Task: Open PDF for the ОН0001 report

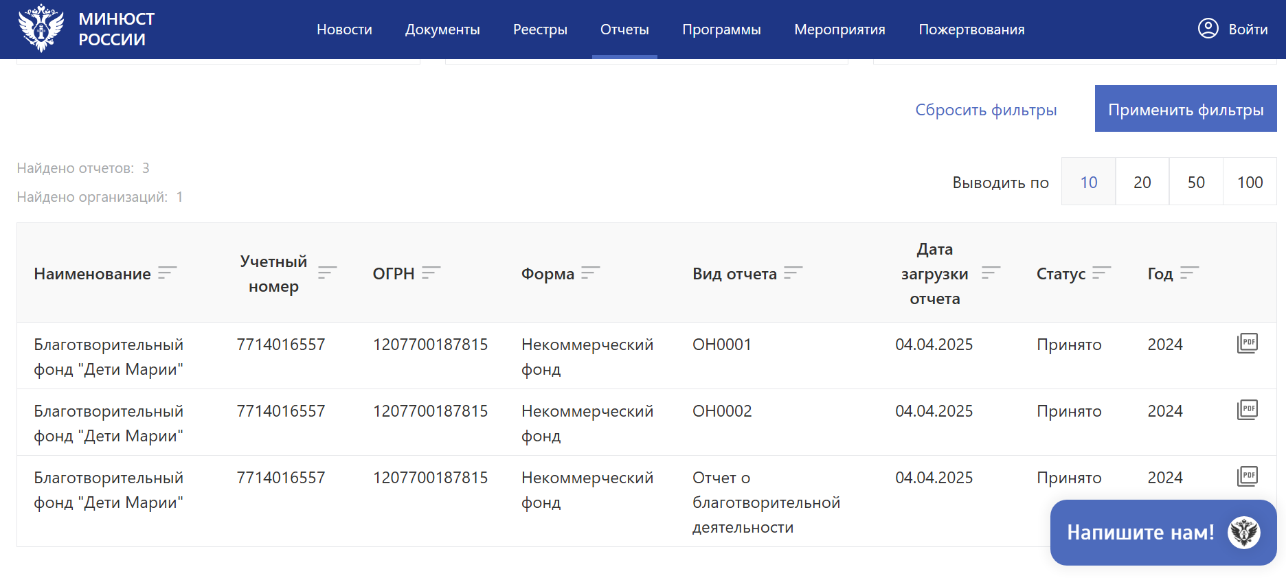Action: [x=1247, y=343]
